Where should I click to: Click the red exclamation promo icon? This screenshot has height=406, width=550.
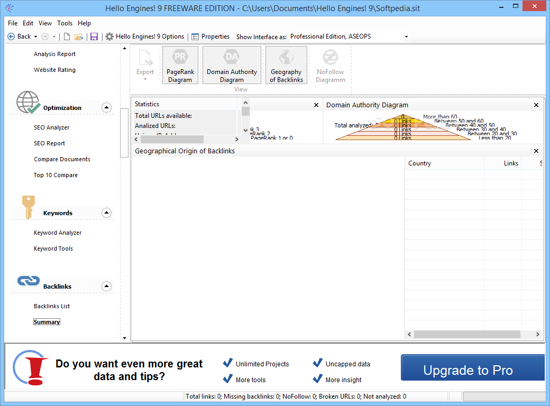tap(31, 368)
